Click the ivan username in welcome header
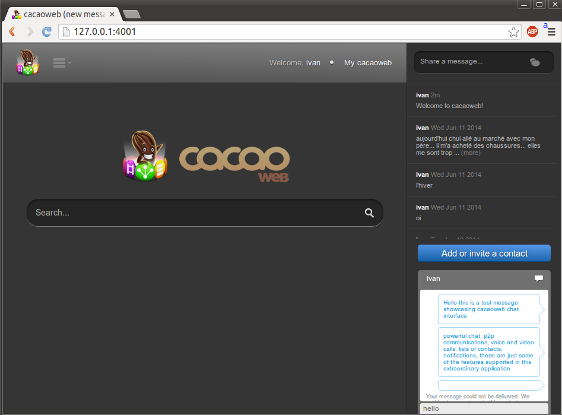This screenshot has height=415, width=562. point(313,63)
